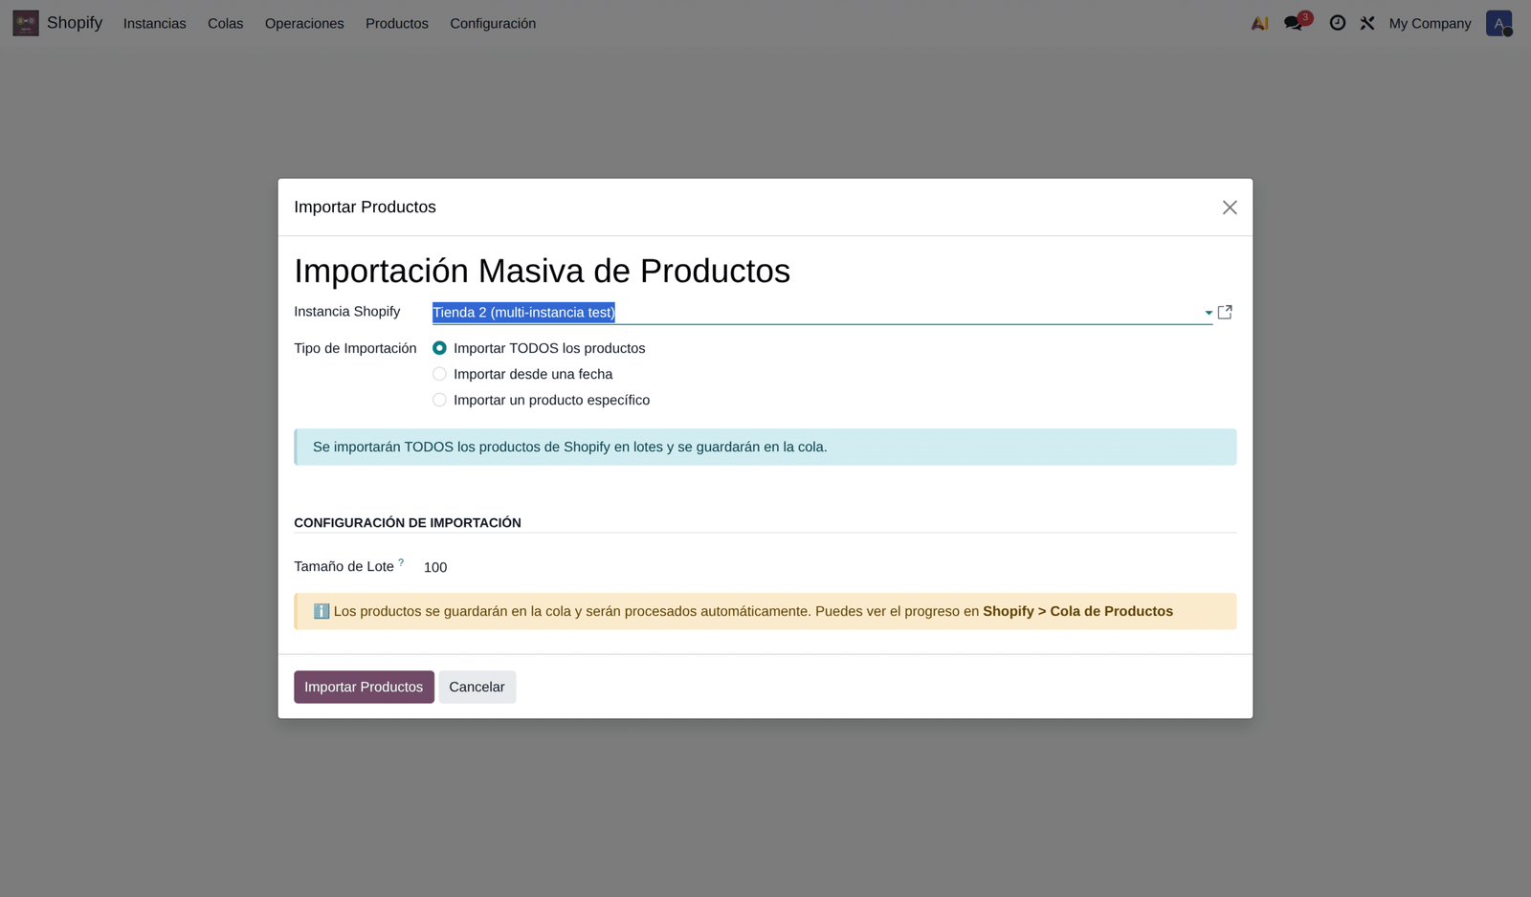Close the Importar Productos dialog
The height and width of the screenshot is (897, 1531).
(x=1230, y=208)
